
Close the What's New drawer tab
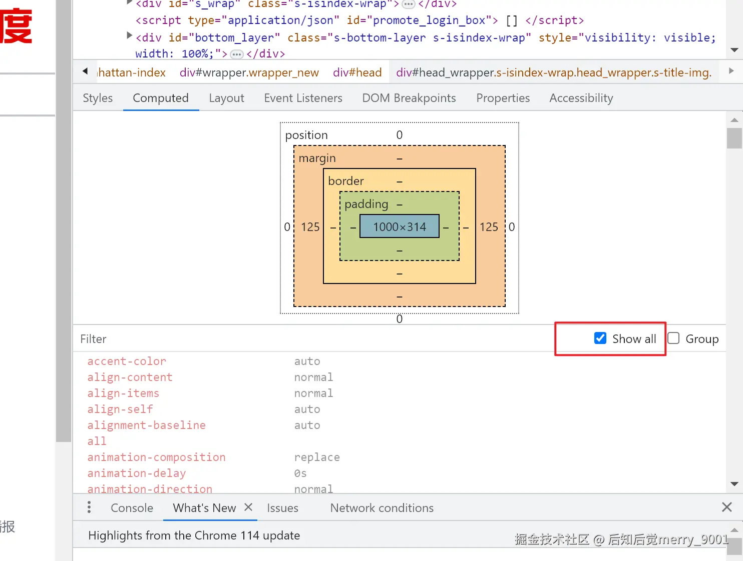pyautogui.click(x=248, y=507)
